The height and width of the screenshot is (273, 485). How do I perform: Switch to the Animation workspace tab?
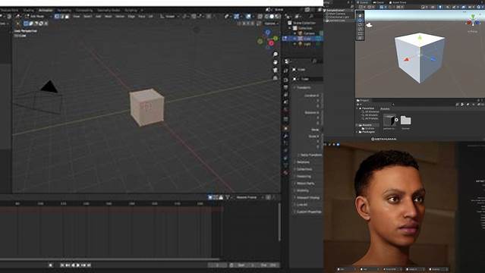click(x=46, y=10)
